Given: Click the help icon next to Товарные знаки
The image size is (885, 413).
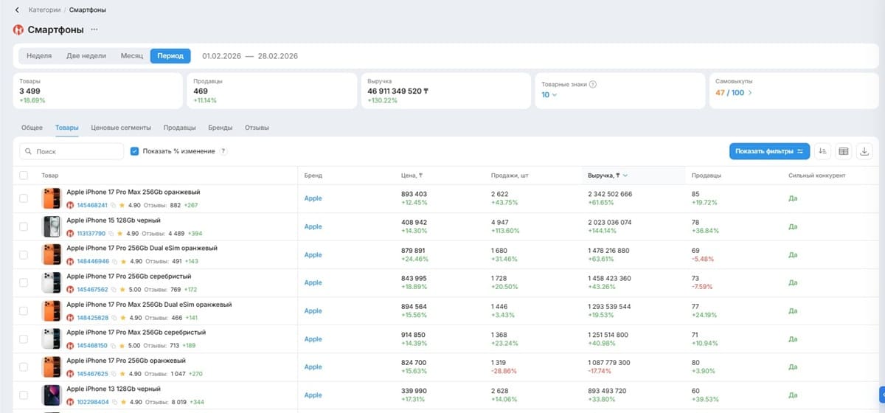Looking at the screenshot, I should pos(592,84).
